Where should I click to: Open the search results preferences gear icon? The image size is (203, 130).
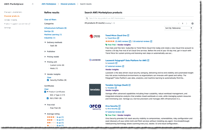point(192,23)
